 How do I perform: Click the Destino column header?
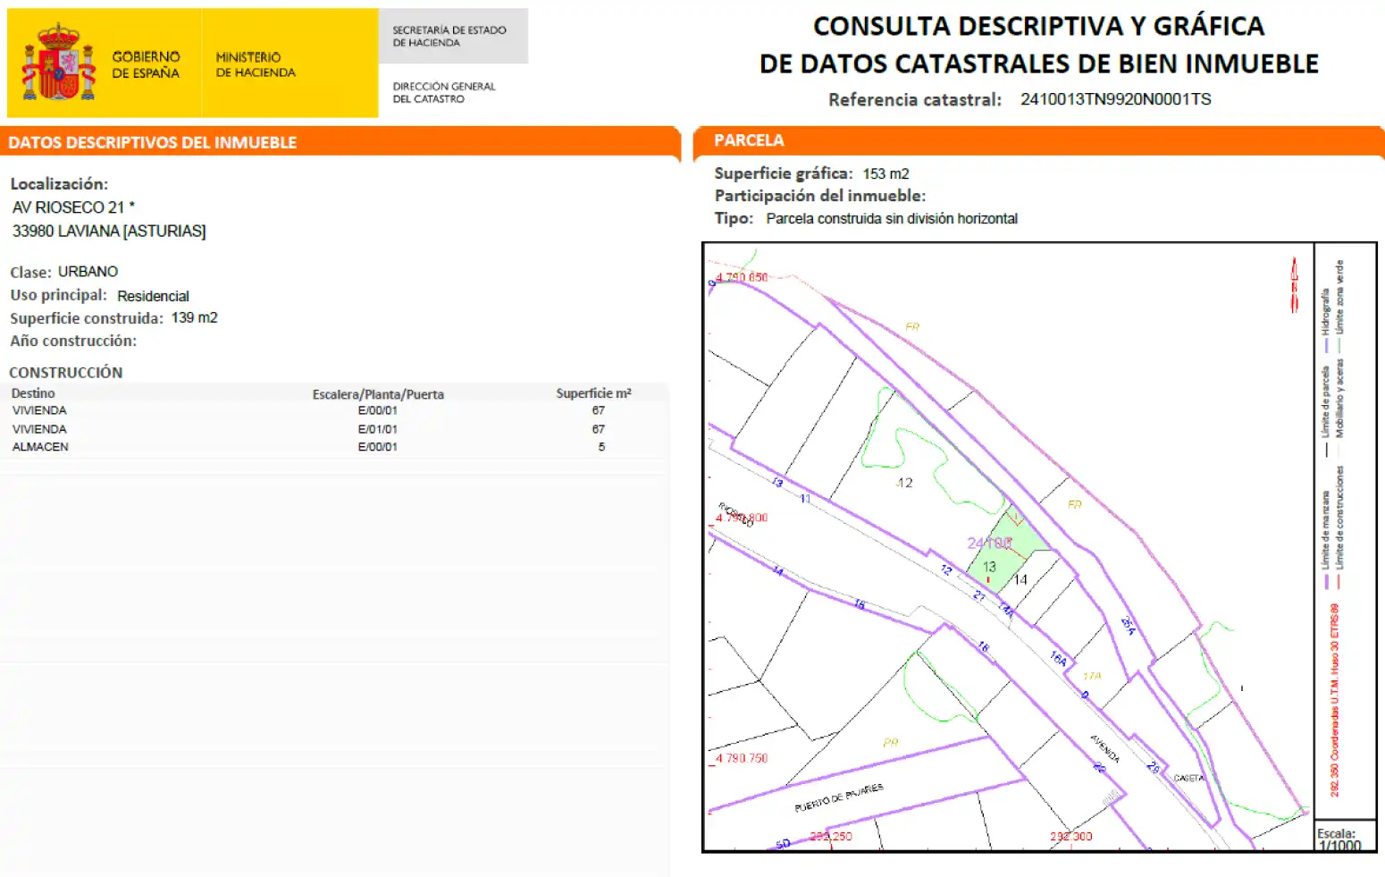click(x=33, y=393)
